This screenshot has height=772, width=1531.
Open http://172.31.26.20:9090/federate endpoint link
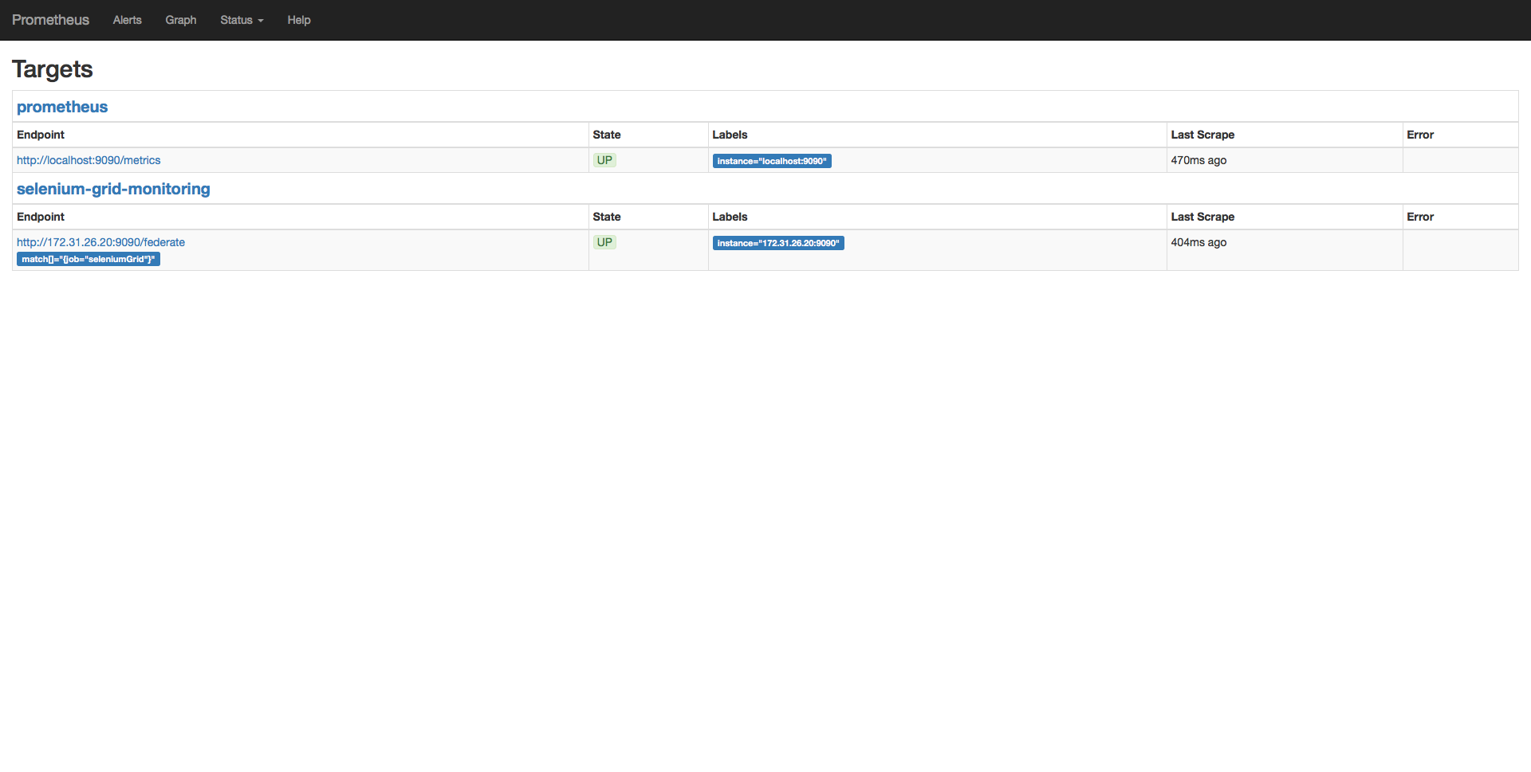coord(100,242)
